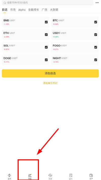The width and height of the screenshot is (101, 180).
Task: Click the 添加其它币对 link
Action: (50, 83)
